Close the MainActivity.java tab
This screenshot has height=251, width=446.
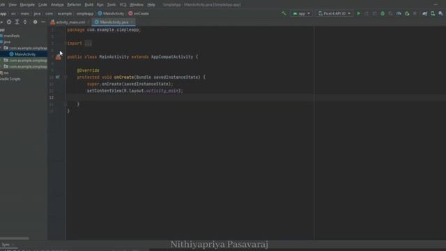point(132,22)
